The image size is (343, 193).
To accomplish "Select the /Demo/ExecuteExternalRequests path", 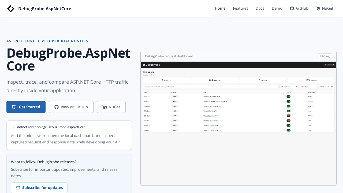I will point(215,101).
